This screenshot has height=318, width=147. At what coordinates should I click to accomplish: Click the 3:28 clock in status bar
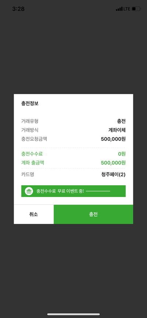[18, 9]
